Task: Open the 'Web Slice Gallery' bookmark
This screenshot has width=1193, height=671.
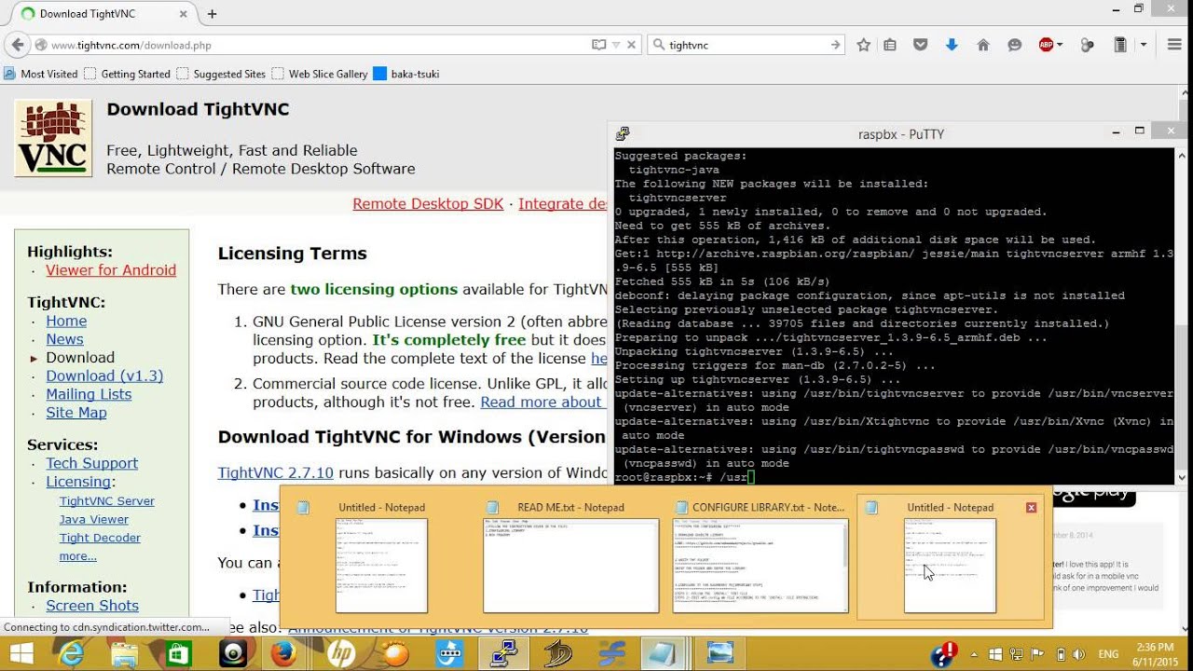Action: [x=320, y=74]
